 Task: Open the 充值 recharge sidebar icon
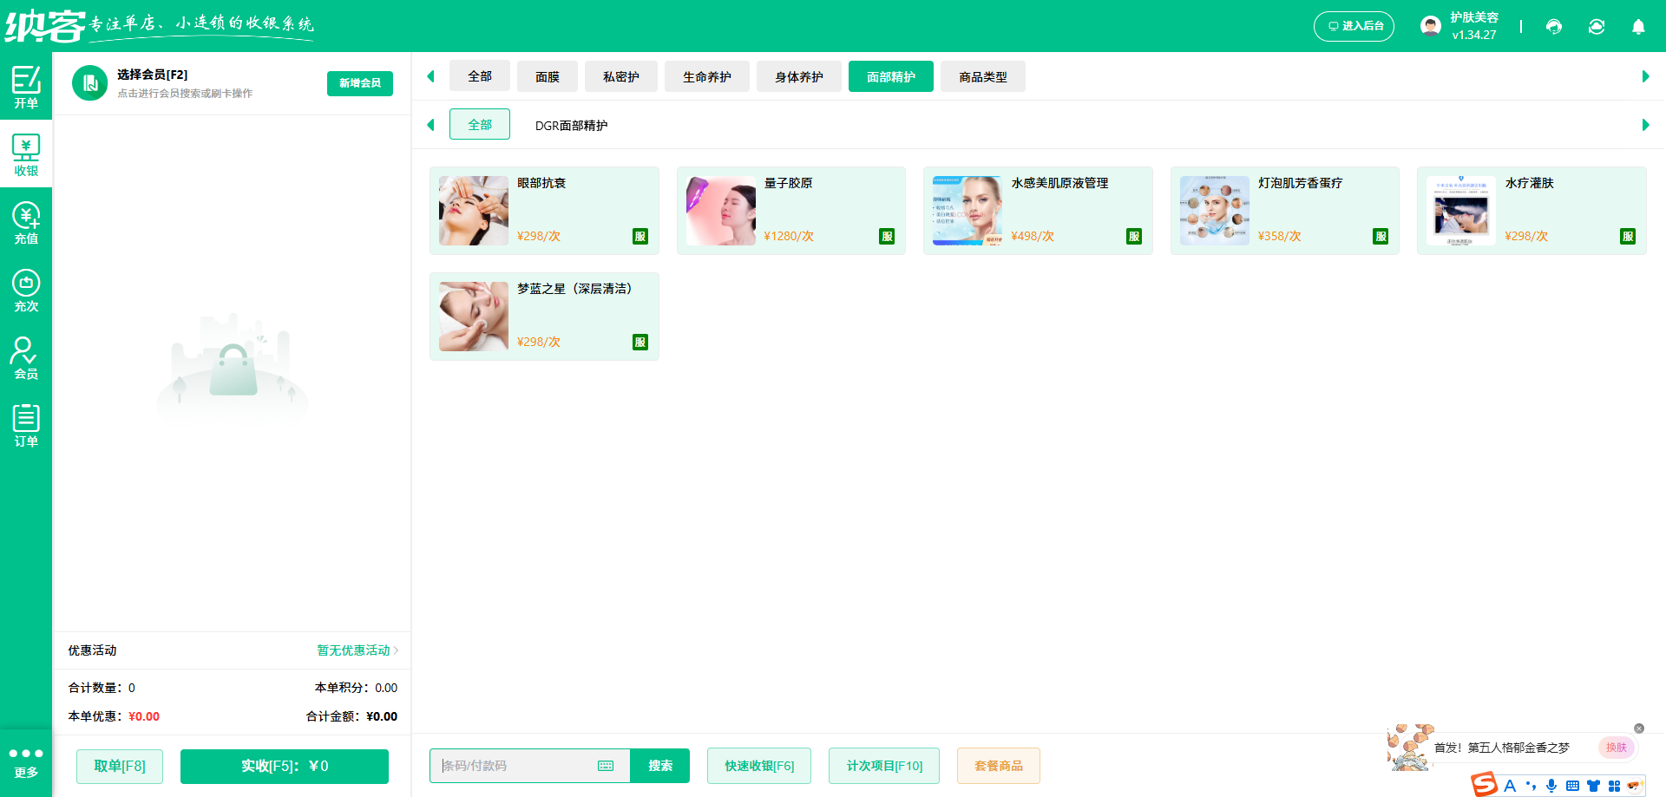(x=26, y=223)
